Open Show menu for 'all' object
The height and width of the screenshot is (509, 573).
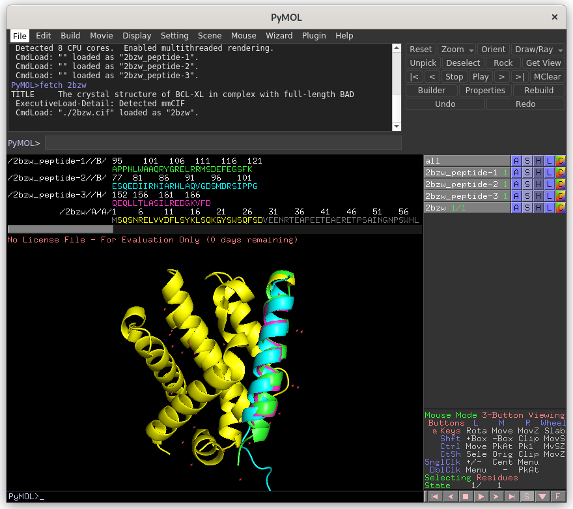coord(527,160)
